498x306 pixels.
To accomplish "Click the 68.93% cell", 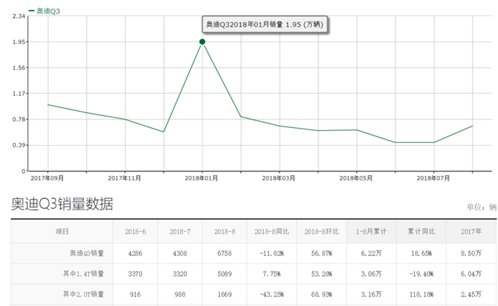I will click(x=322, y=295).
